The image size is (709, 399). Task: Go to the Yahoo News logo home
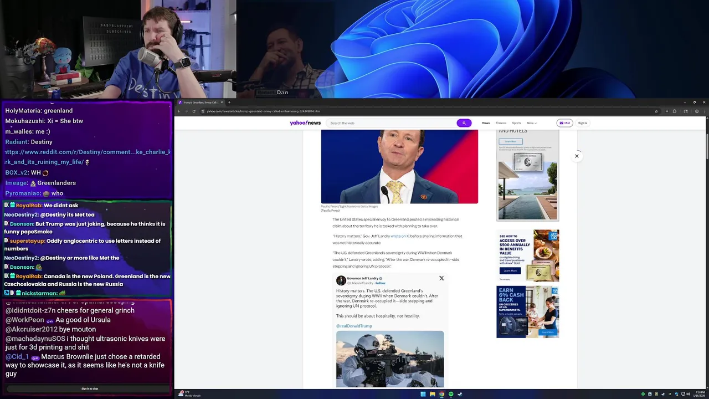pos(305,123)
